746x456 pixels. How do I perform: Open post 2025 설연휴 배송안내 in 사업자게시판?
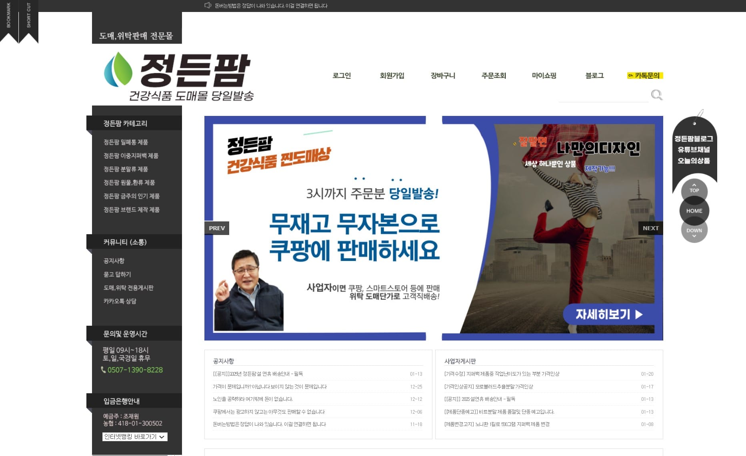point(480,399)
